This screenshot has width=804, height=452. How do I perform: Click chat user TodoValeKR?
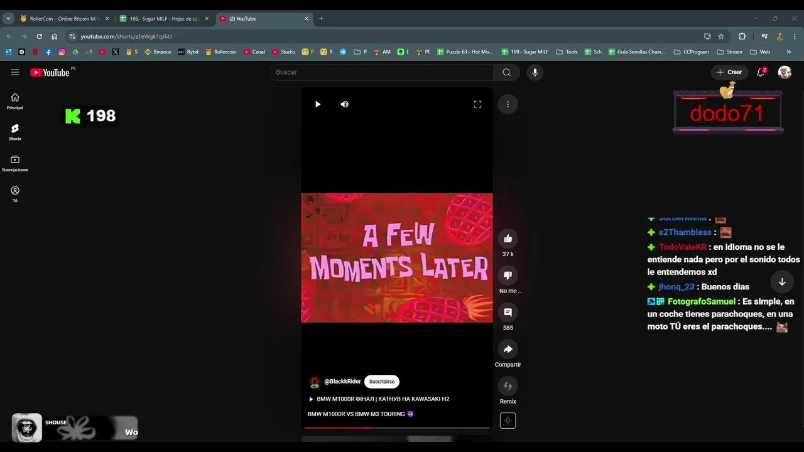(x=682, y=247)
